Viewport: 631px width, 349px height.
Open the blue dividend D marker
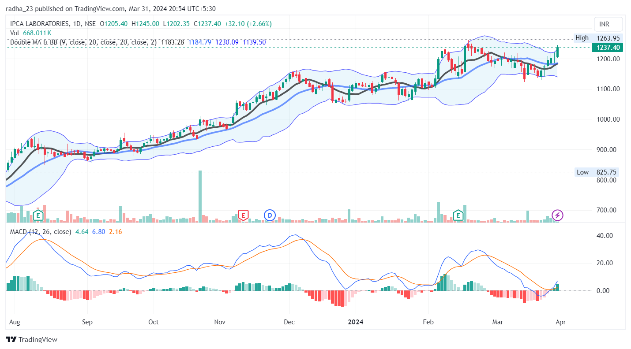coord(270,215)
